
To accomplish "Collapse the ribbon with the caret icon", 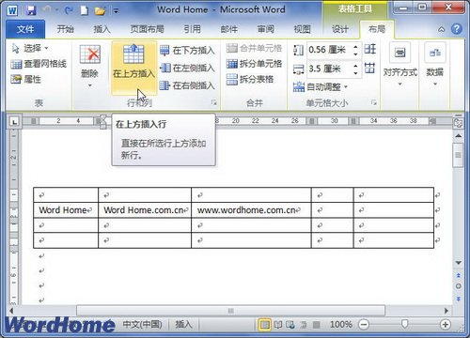I will (441, 29).
